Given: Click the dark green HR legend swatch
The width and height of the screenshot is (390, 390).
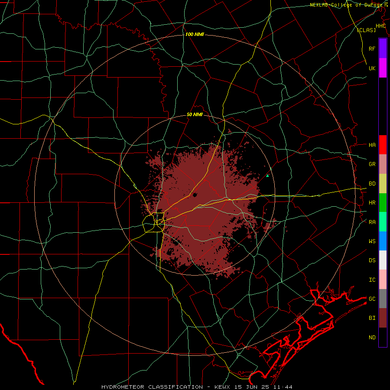Looking at the screenshot, I should tap(383, 203).
